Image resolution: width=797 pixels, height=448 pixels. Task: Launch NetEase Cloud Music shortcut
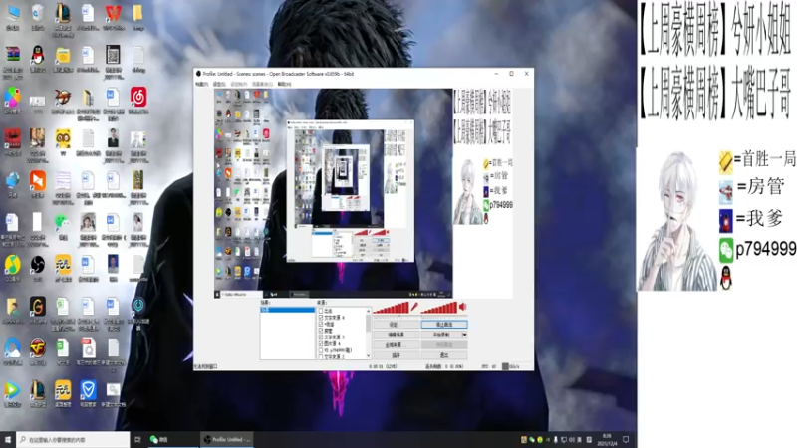coord(138,97)
